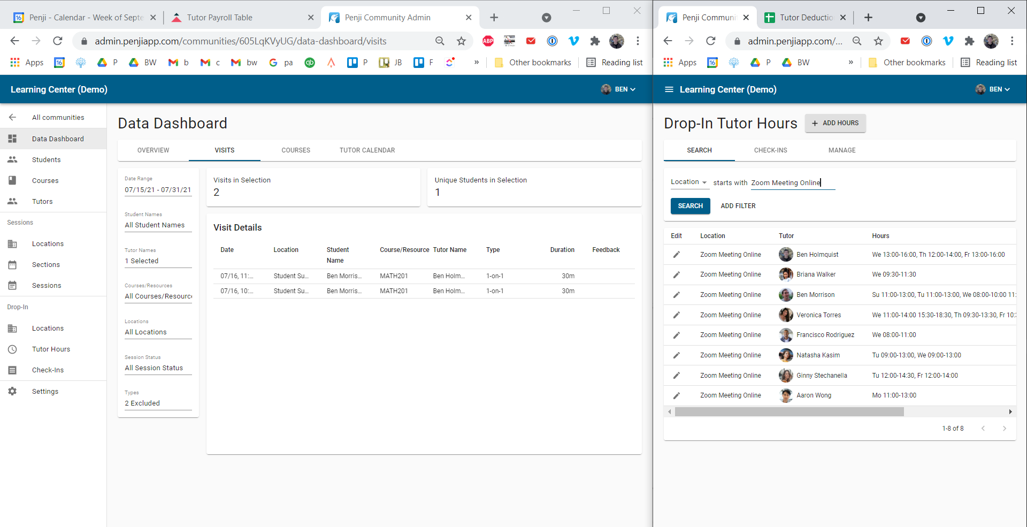The width and height of the screenshot is (1027, 527).
Task: Click the 07/16, 10: visit row date
Action: tap(237, 291)
